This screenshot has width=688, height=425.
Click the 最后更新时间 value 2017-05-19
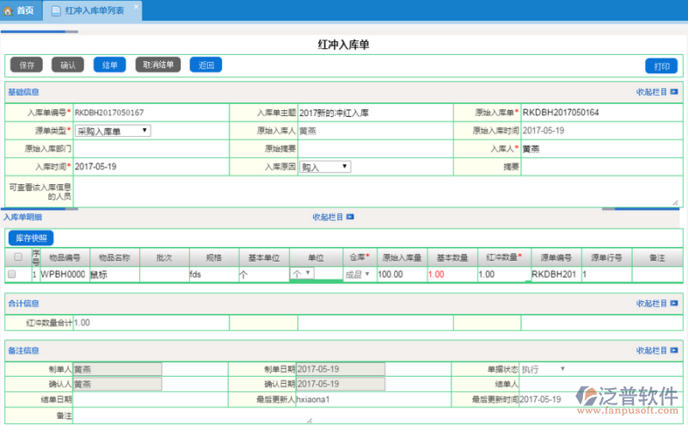(540, 399)
